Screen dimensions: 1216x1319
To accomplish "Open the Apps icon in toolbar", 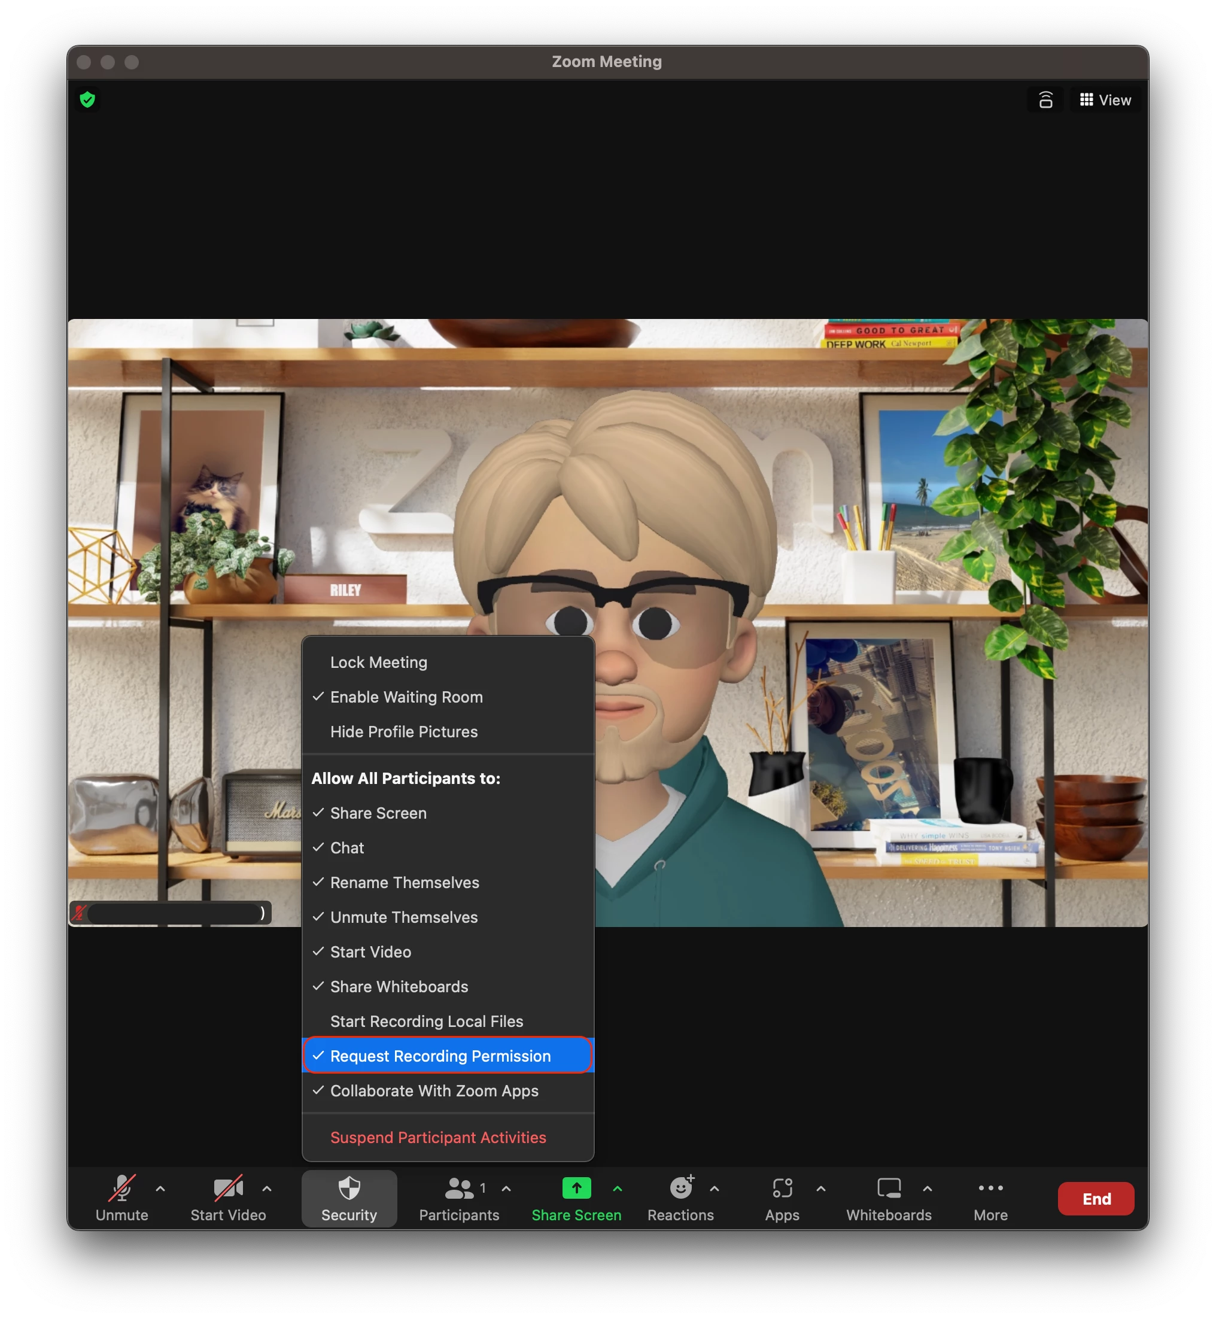I will point(782,1189).
